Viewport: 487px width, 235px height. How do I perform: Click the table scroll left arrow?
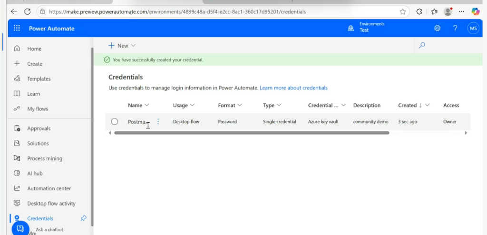coord(110,133)
